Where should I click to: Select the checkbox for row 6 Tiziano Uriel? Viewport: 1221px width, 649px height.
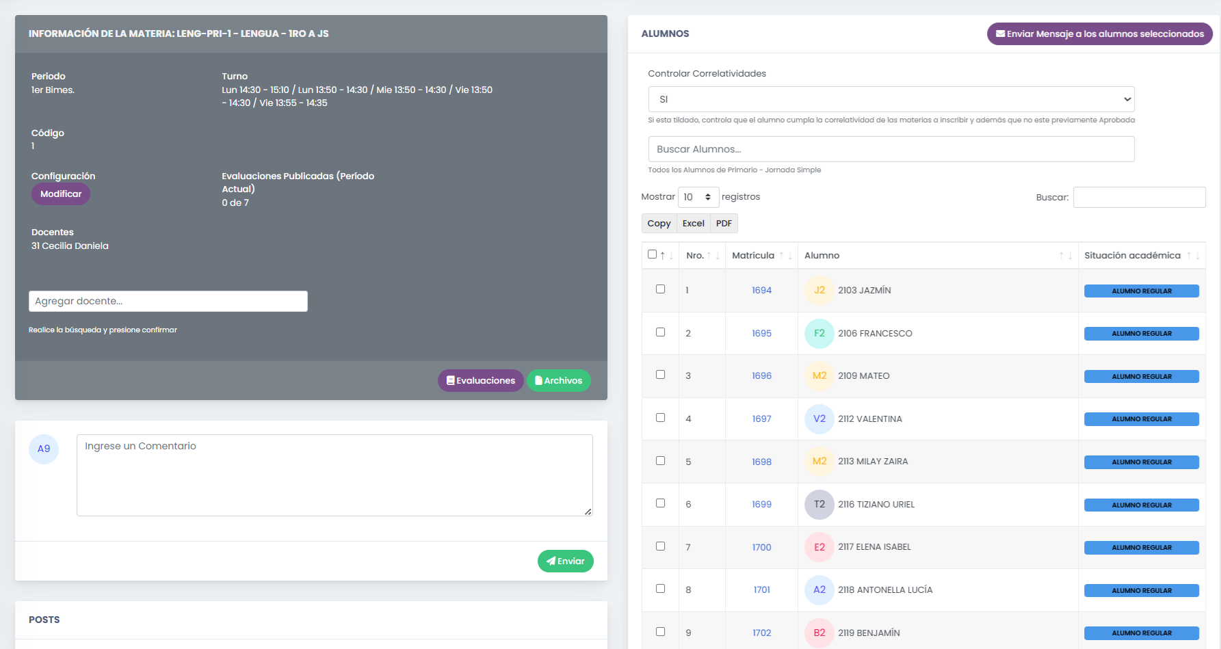[660, 503]
